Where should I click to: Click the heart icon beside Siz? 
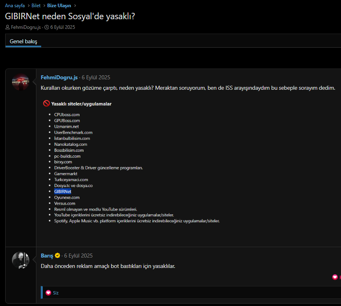(48, 293)
